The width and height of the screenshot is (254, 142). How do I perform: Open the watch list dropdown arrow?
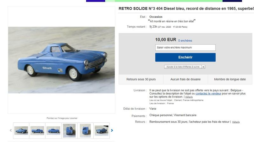203,67
